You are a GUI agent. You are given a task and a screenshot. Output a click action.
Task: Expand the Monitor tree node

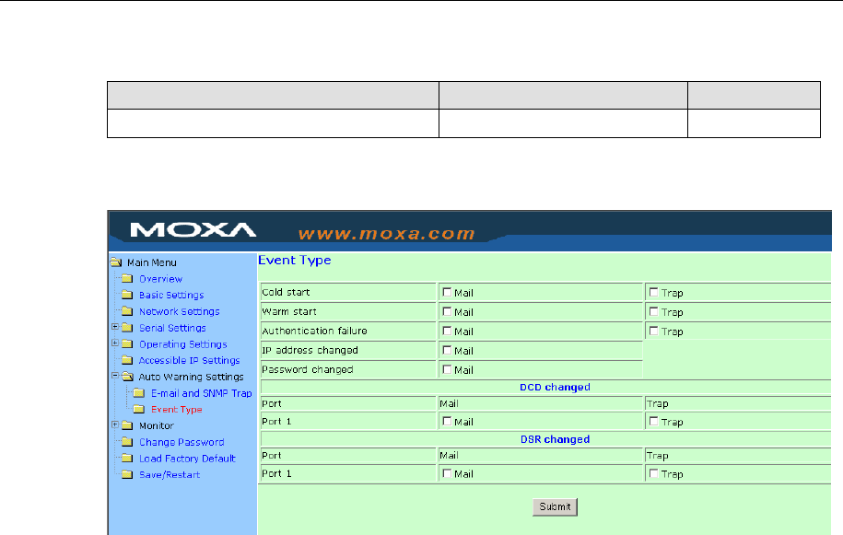pos(115,425)
